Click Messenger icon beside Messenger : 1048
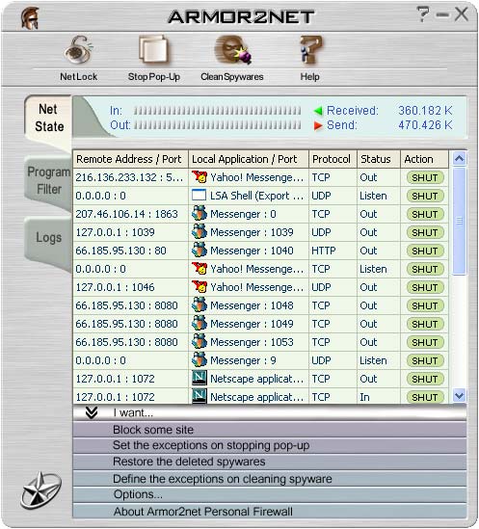Viewport: 479px width, 529px height. (199, 305)
